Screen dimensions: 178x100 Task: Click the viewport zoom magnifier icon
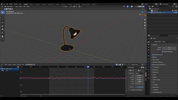pos(145,20)
